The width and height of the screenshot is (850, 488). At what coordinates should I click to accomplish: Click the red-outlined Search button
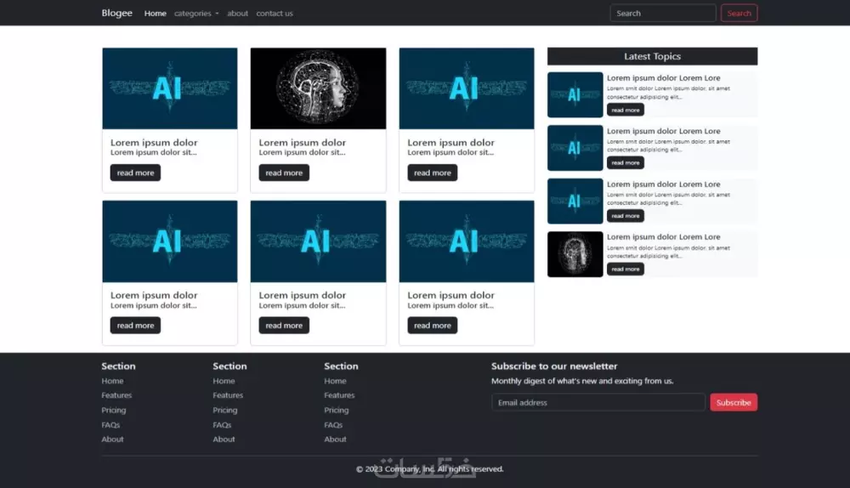(739, 13)
